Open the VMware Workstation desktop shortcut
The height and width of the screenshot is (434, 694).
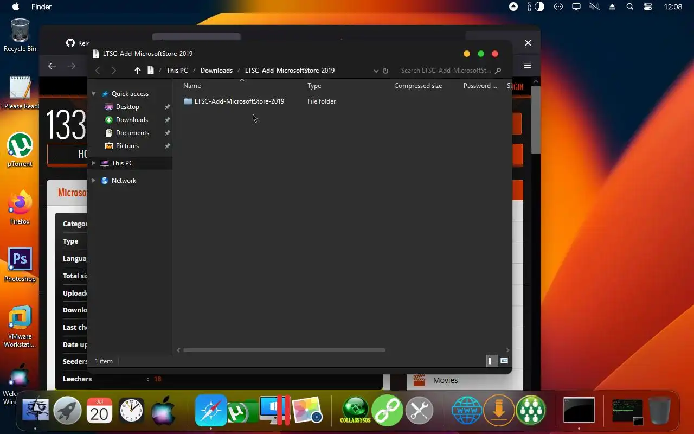[20, 326]
